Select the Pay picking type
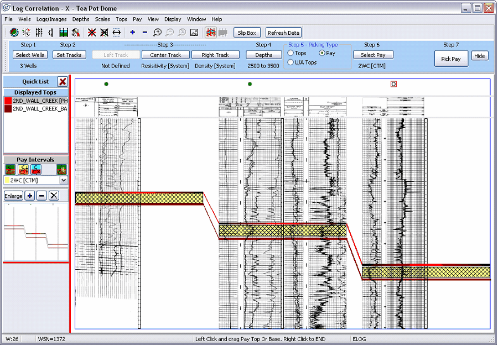 (x=322, y=53)
